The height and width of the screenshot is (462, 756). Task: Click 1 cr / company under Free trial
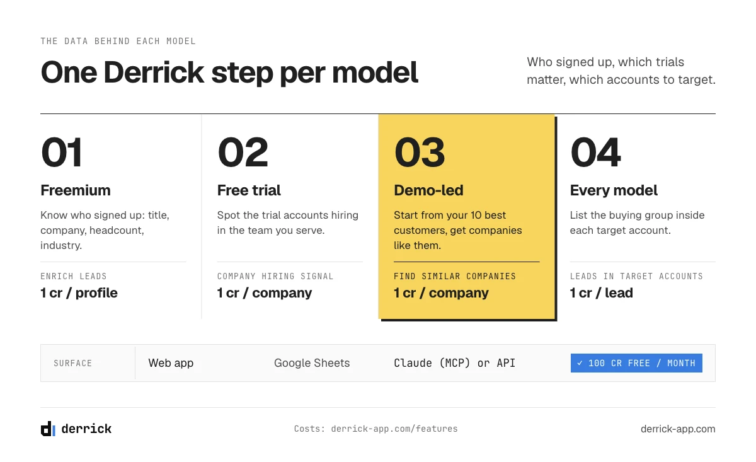(265, 293)
